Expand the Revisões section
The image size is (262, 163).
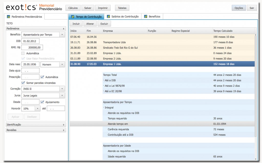point(63,130)
